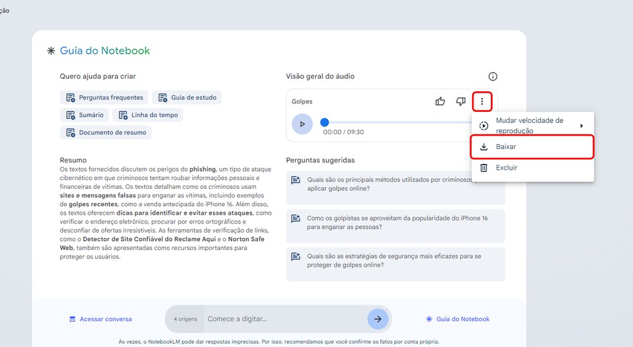This screenshot has width=633, height=347.
Task: Click the icon beside the estratégias de segurança question
Action: pyautogui.click(x=295, y=256)
